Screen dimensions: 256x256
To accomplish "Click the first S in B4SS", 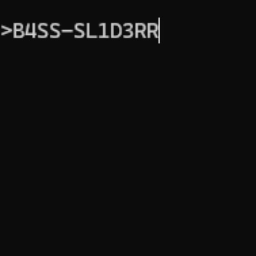I will point(42,31).
